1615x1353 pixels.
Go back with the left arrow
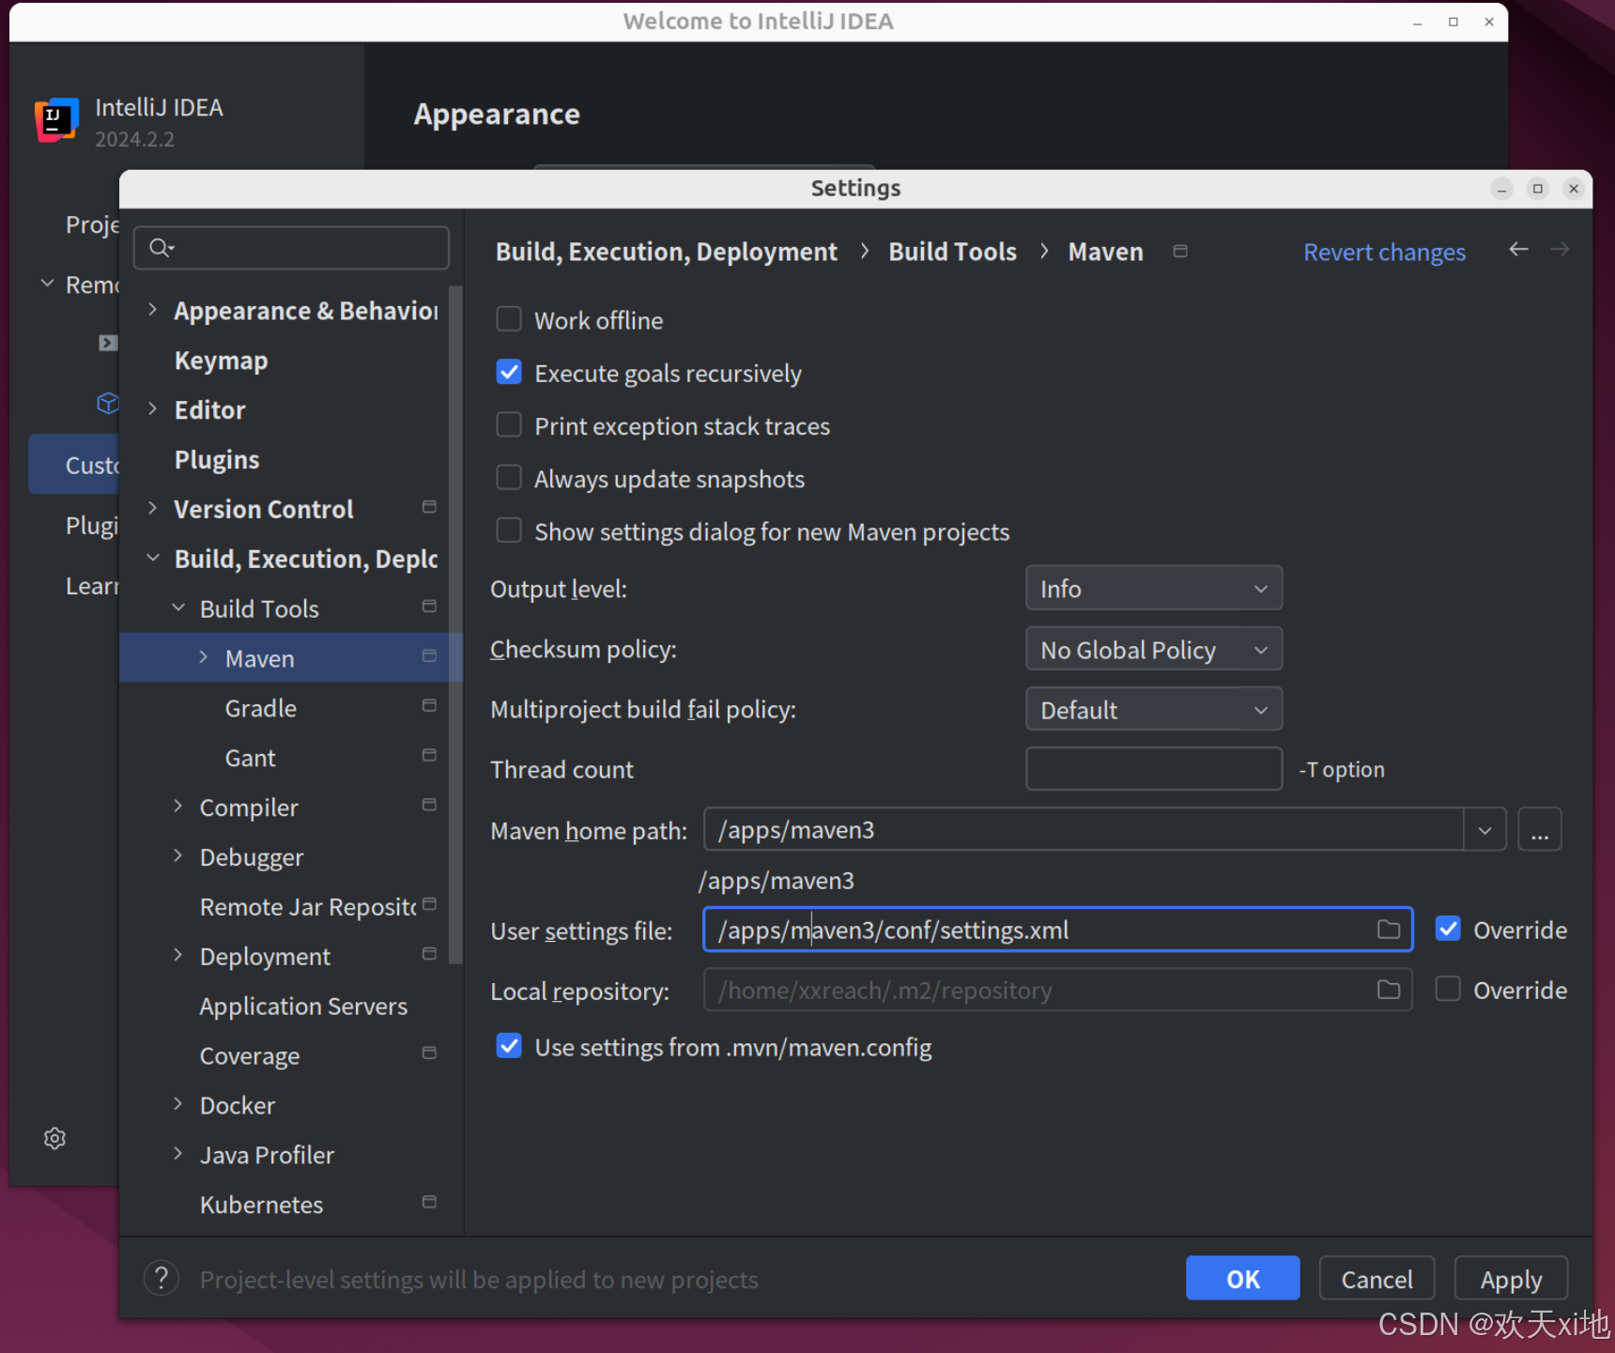[1518, 249]
